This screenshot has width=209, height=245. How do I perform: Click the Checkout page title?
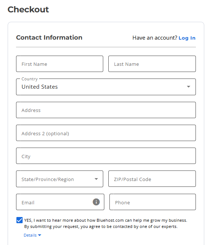[28, 9]
